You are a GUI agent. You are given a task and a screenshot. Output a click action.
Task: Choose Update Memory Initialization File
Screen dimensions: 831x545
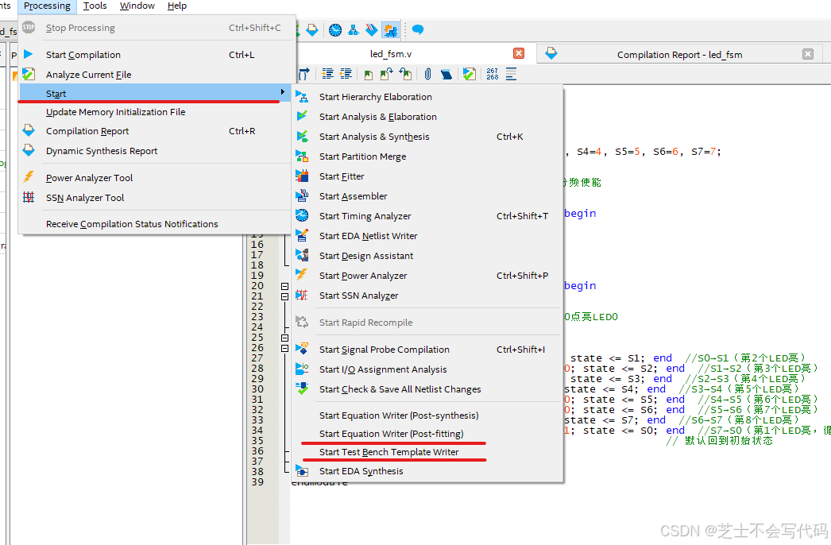(x=157, y=112)
